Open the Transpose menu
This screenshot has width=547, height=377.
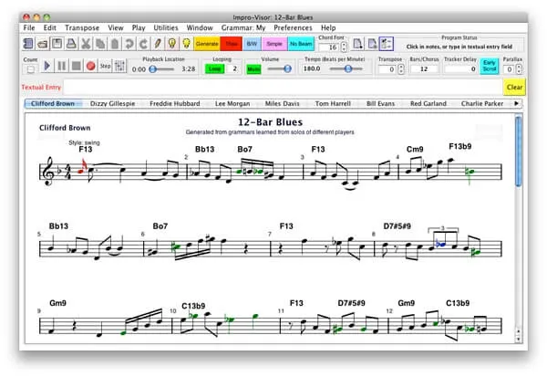tap(81, 27)
